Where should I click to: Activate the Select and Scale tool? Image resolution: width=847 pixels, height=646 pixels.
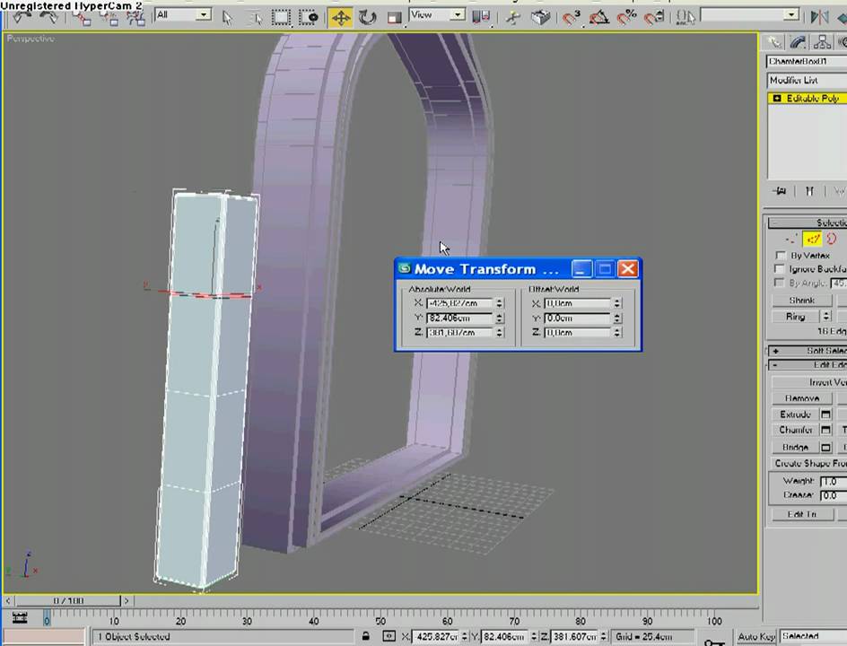click(x=394, y=18)
